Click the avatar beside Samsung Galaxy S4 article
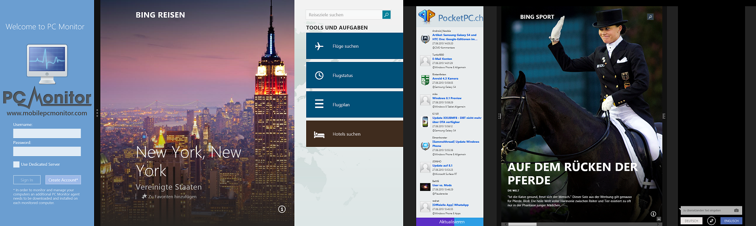Image resolution: width=756 pixels, height=226 pixels. pyautogui.click(x=425, y=39)
